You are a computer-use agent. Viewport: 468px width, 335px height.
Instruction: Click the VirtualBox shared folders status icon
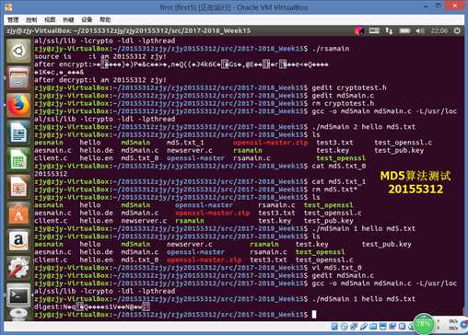(373, 327)
